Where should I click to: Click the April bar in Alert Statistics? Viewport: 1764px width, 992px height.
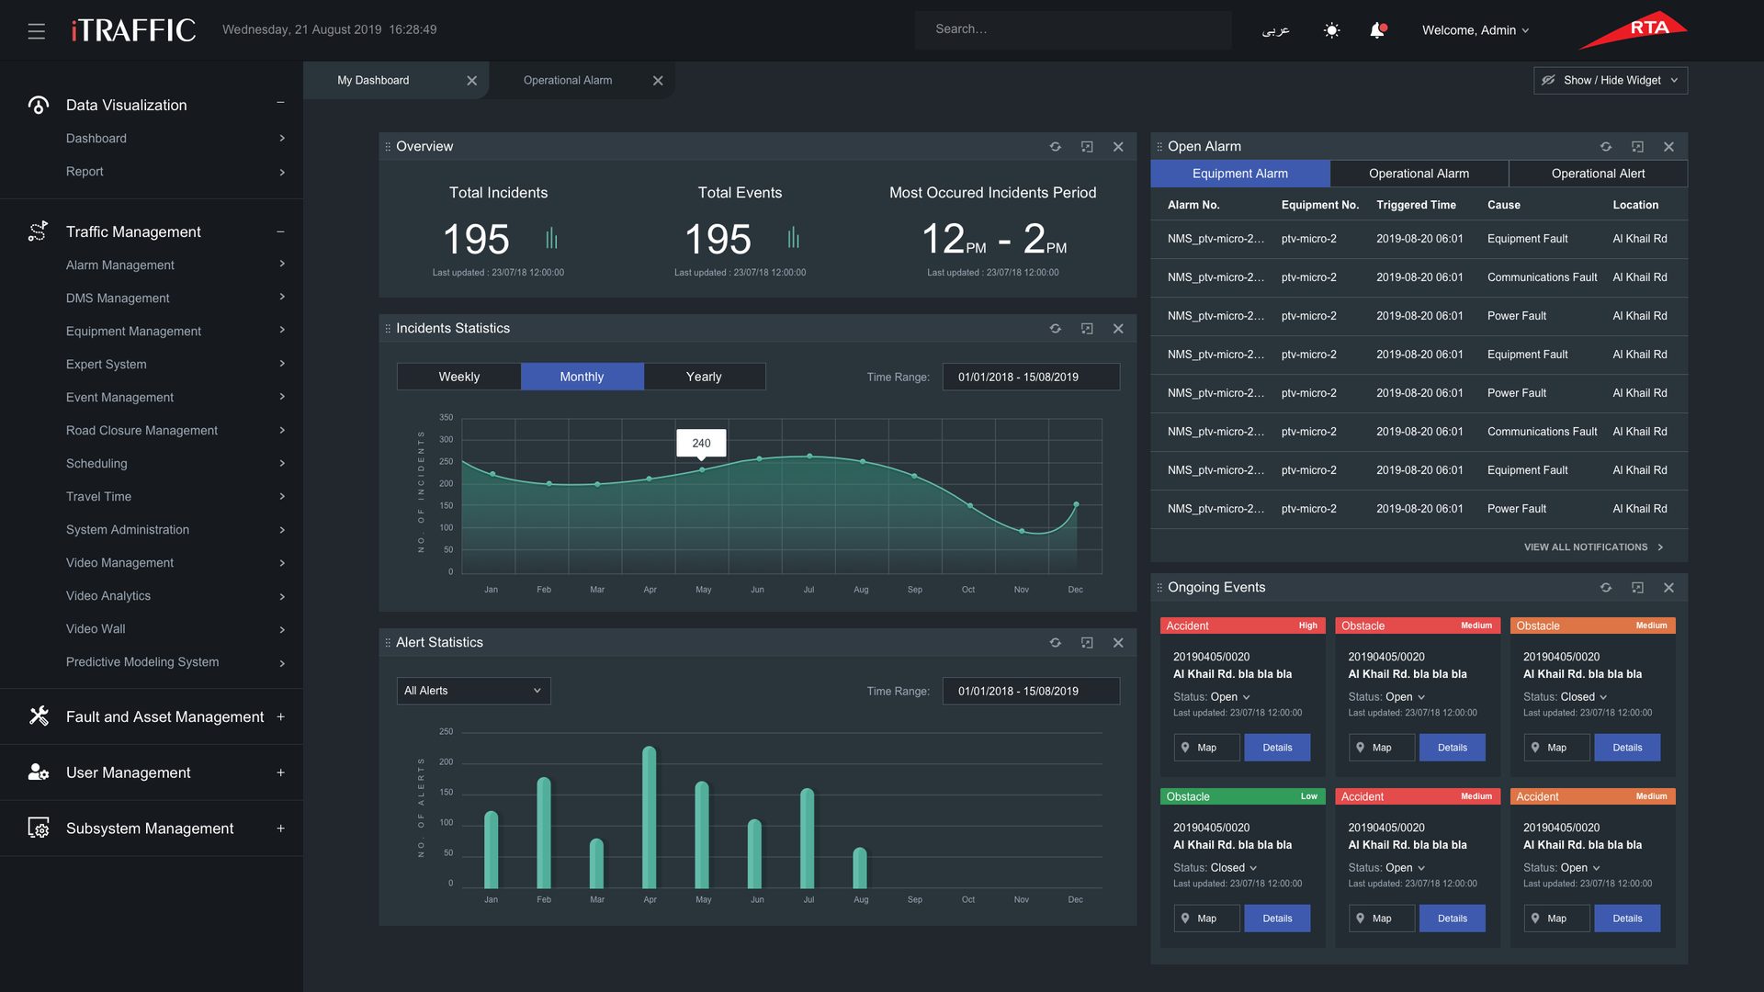tap(650, 817)
